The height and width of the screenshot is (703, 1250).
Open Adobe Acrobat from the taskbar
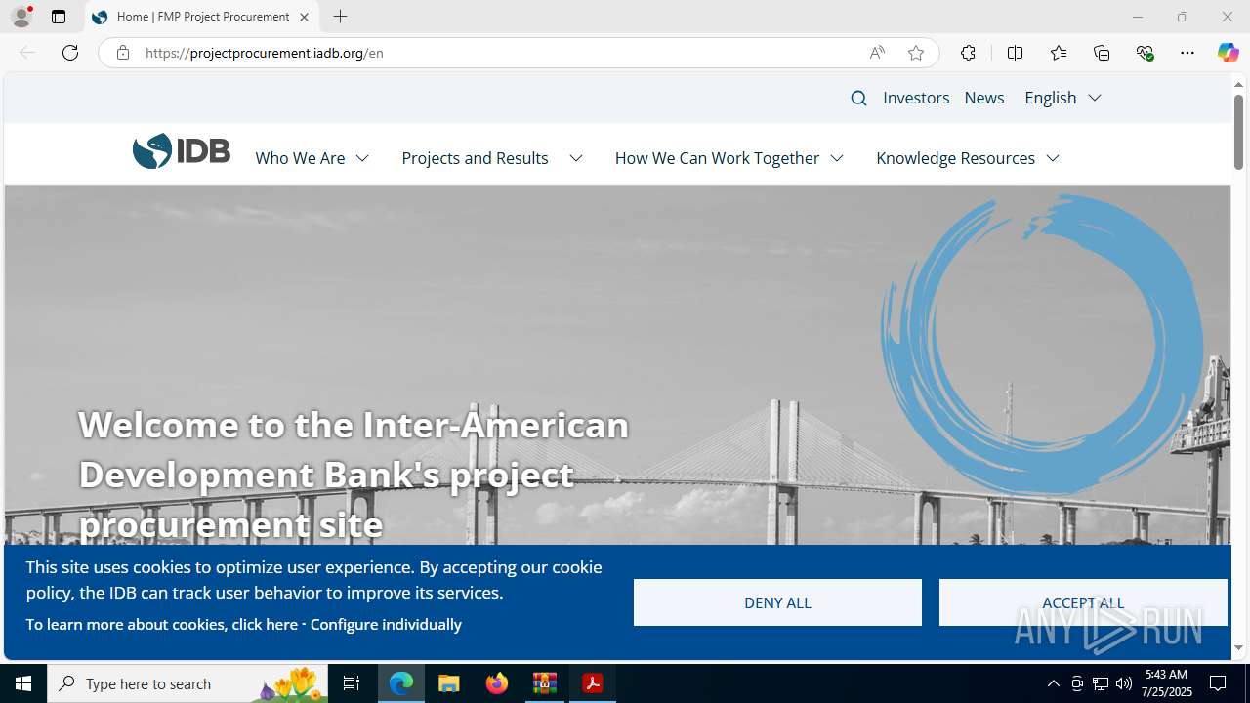click(593, 683)
